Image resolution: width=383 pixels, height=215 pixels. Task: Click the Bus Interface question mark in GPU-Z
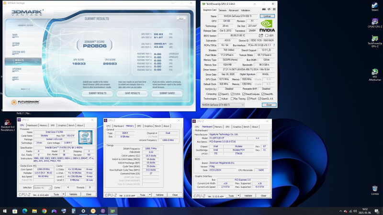(x=274, y=45)
